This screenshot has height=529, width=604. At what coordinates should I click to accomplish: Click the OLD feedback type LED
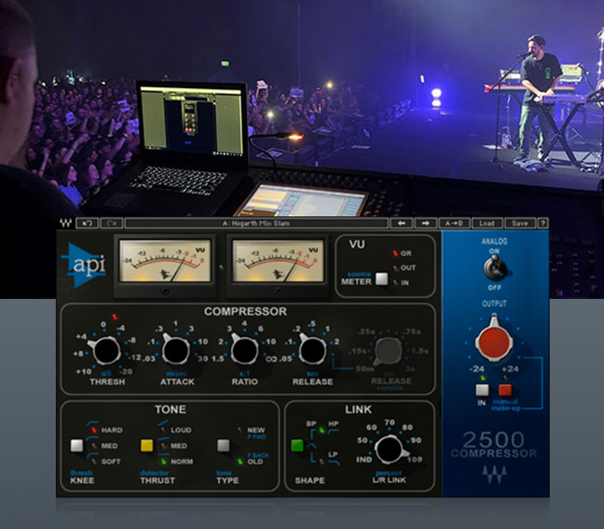click(240, 461)
